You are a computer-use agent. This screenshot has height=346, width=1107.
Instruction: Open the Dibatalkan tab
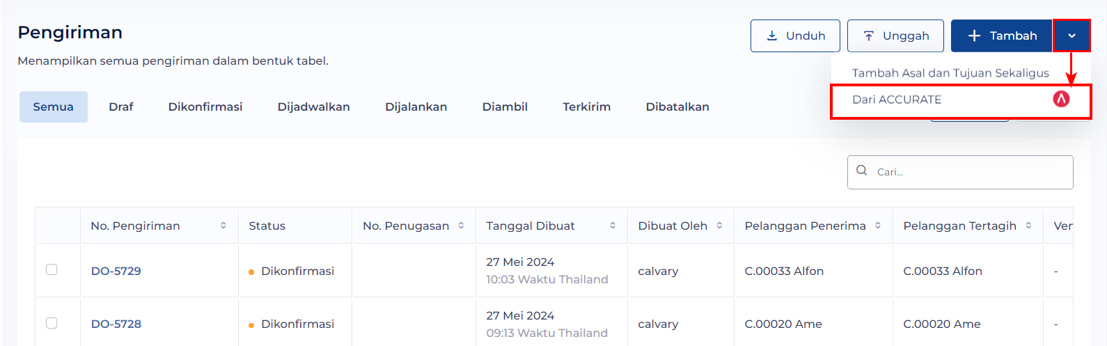click(x=677, y=107)
